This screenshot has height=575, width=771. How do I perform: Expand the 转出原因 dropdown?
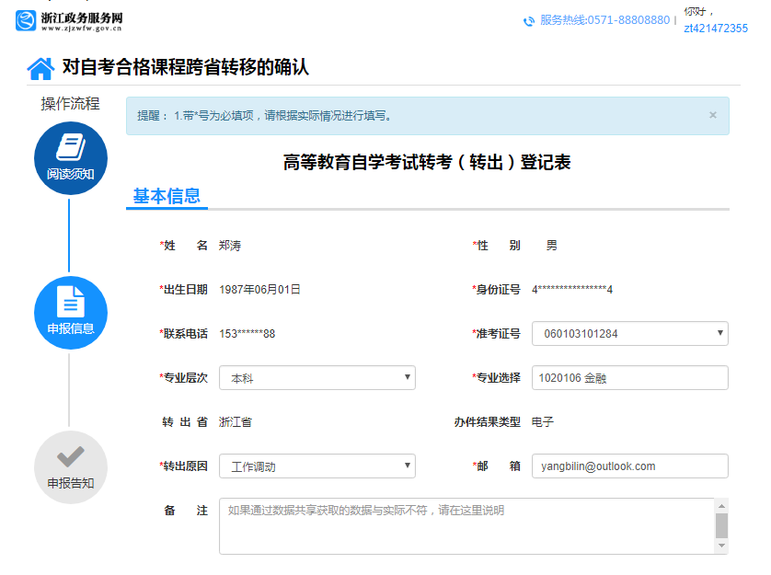pyautogui.click(x=316, y=466)
